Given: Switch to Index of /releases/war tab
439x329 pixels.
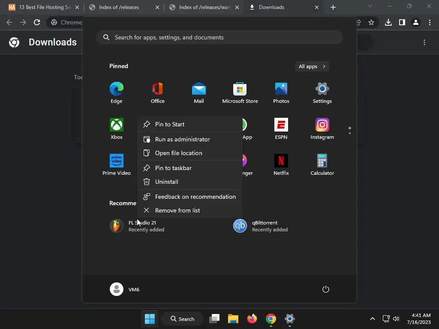Looking at the screenshot, I should pos(204,7).
